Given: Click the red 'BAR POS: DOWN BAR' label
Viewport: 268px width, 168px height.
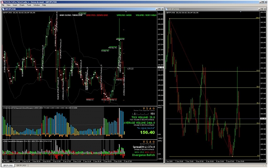Looking at the screenshot, I should 97,15.
